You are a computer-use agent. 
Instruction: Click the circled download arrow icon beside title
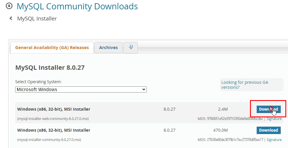pos(9,6)
